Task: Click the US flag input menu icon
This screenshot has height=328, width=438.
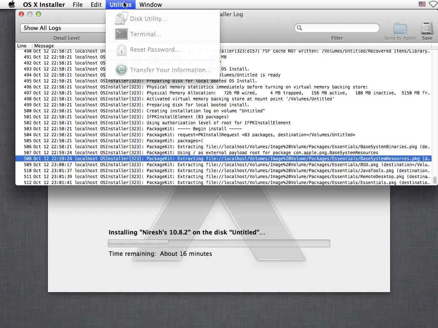Action: pyautogui.click(x=422, y=4)
